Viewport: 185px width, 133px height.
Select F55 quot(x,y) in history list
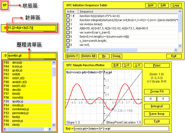[27, 101]
